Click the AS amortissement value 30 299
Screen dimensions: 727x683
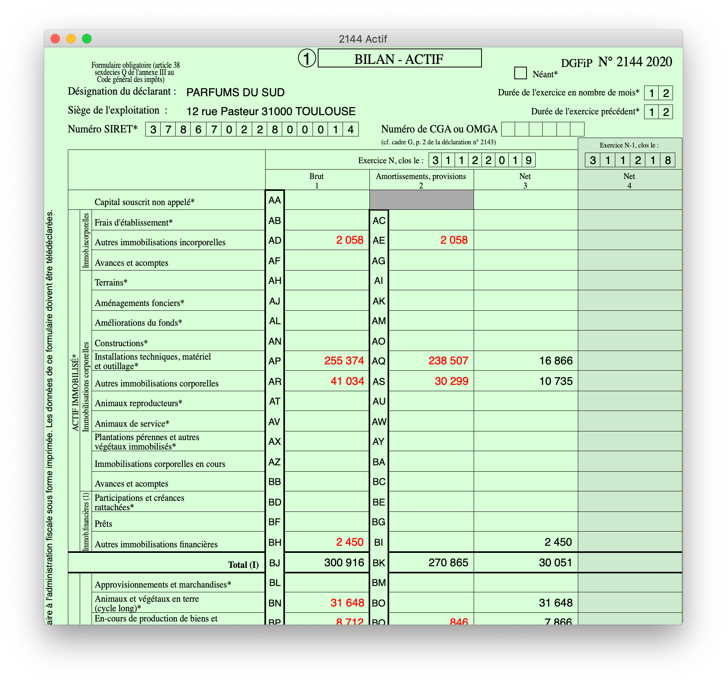tap(452, 381)
